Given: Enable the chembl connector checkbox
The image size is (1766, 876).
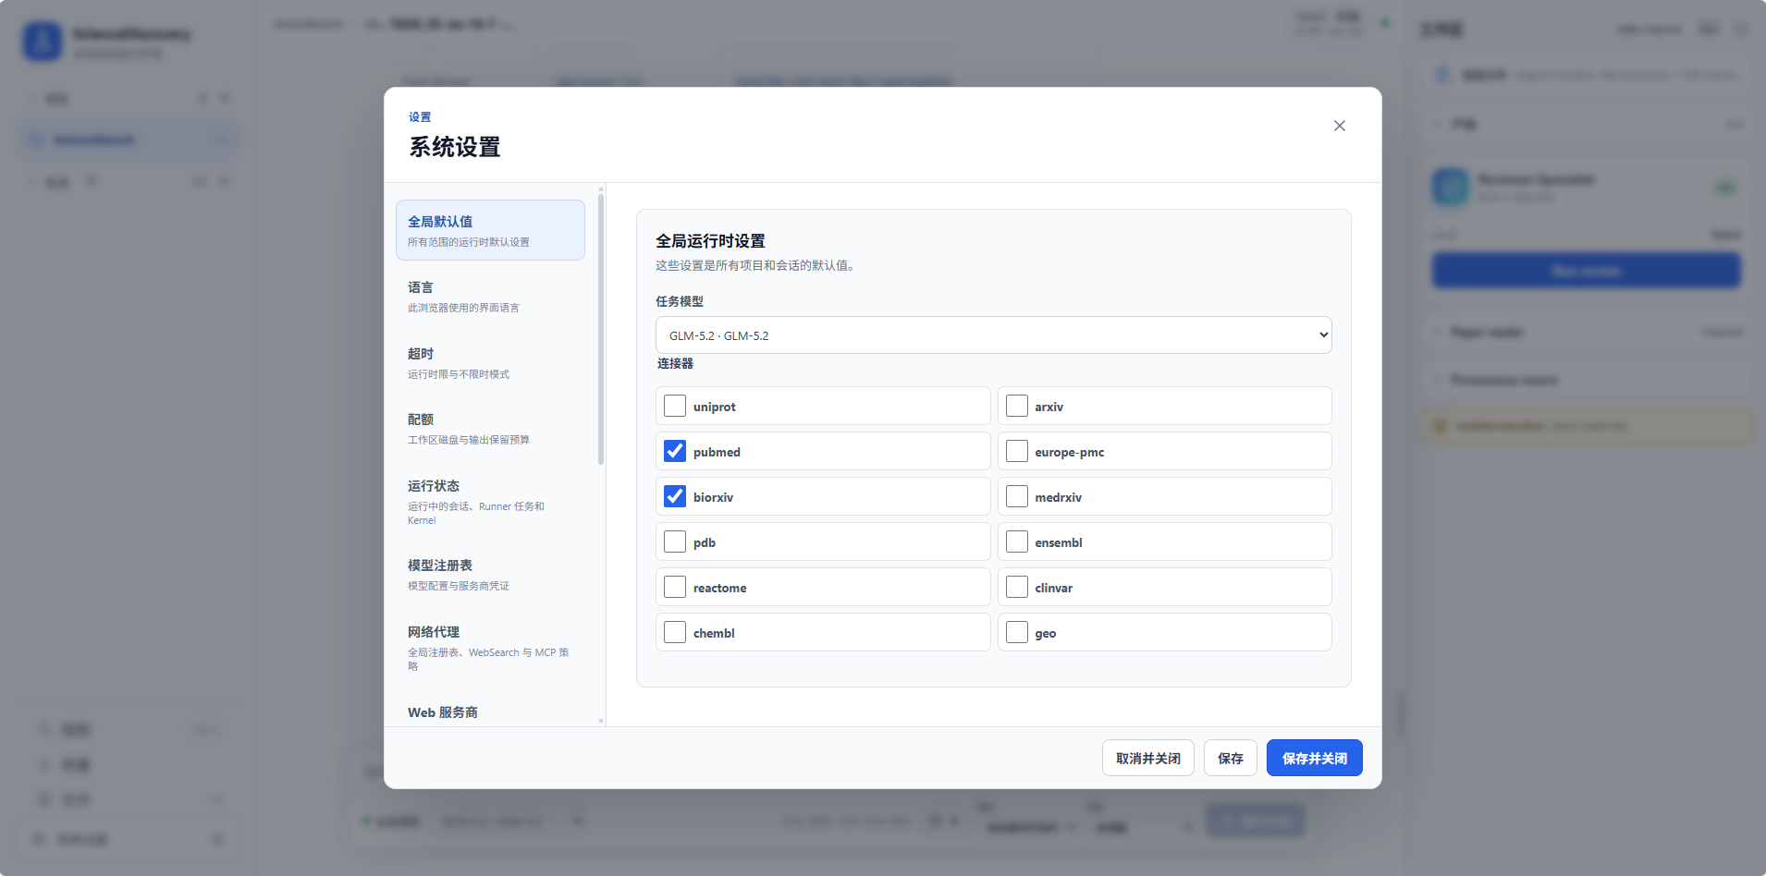Looking at the screenshot, I should 675,632.
